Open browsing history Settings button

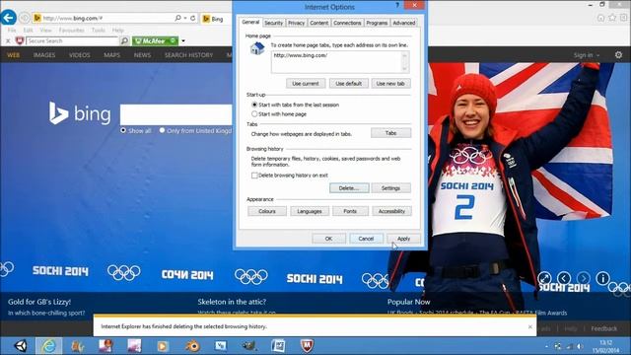(390, 188)
